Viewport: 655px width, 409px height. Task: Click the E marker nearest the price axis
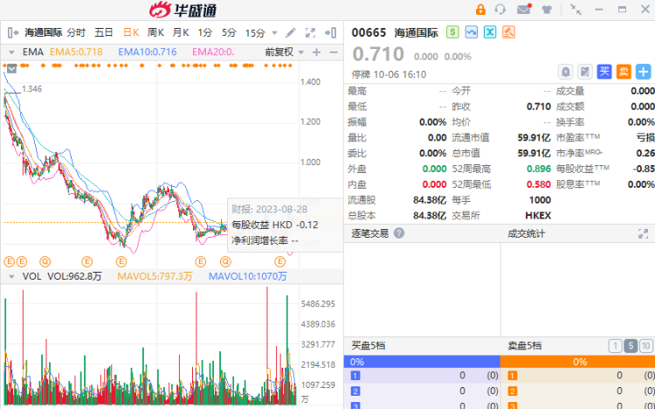(279, 262)
